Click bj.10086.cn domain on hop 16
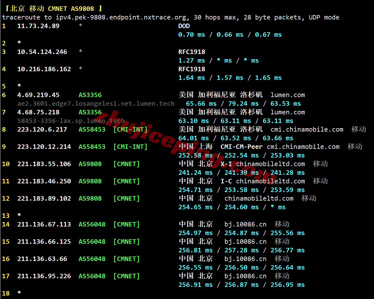374x299 pixels. coord(245,259)
